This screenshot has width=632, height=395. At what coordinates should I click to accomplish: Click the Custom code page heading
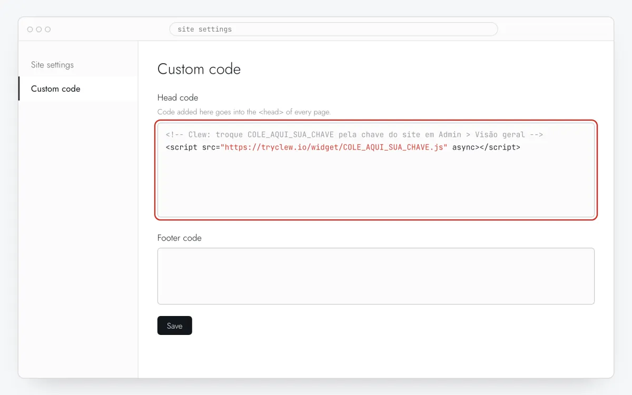[x=199, y=69]
